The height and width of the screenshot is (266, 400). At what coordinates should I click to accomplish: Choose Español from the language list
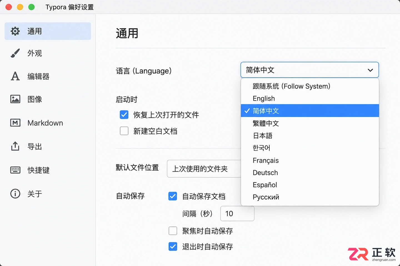point(310,185)
